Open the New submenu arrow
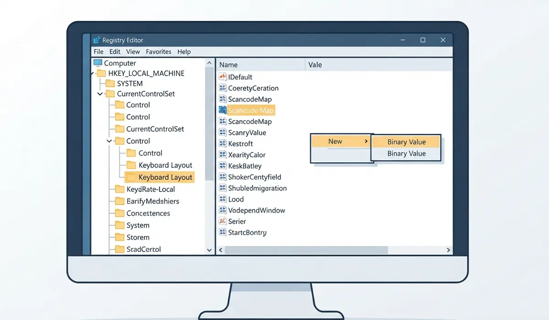The width and height of the screenshot is (549, 320). tap(366, 141)
